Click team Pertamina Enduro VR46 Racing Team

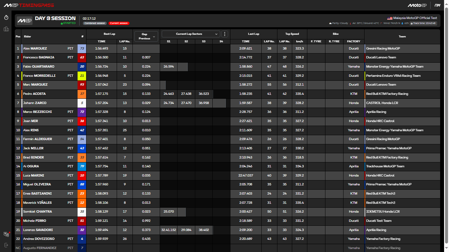[393, 76]
